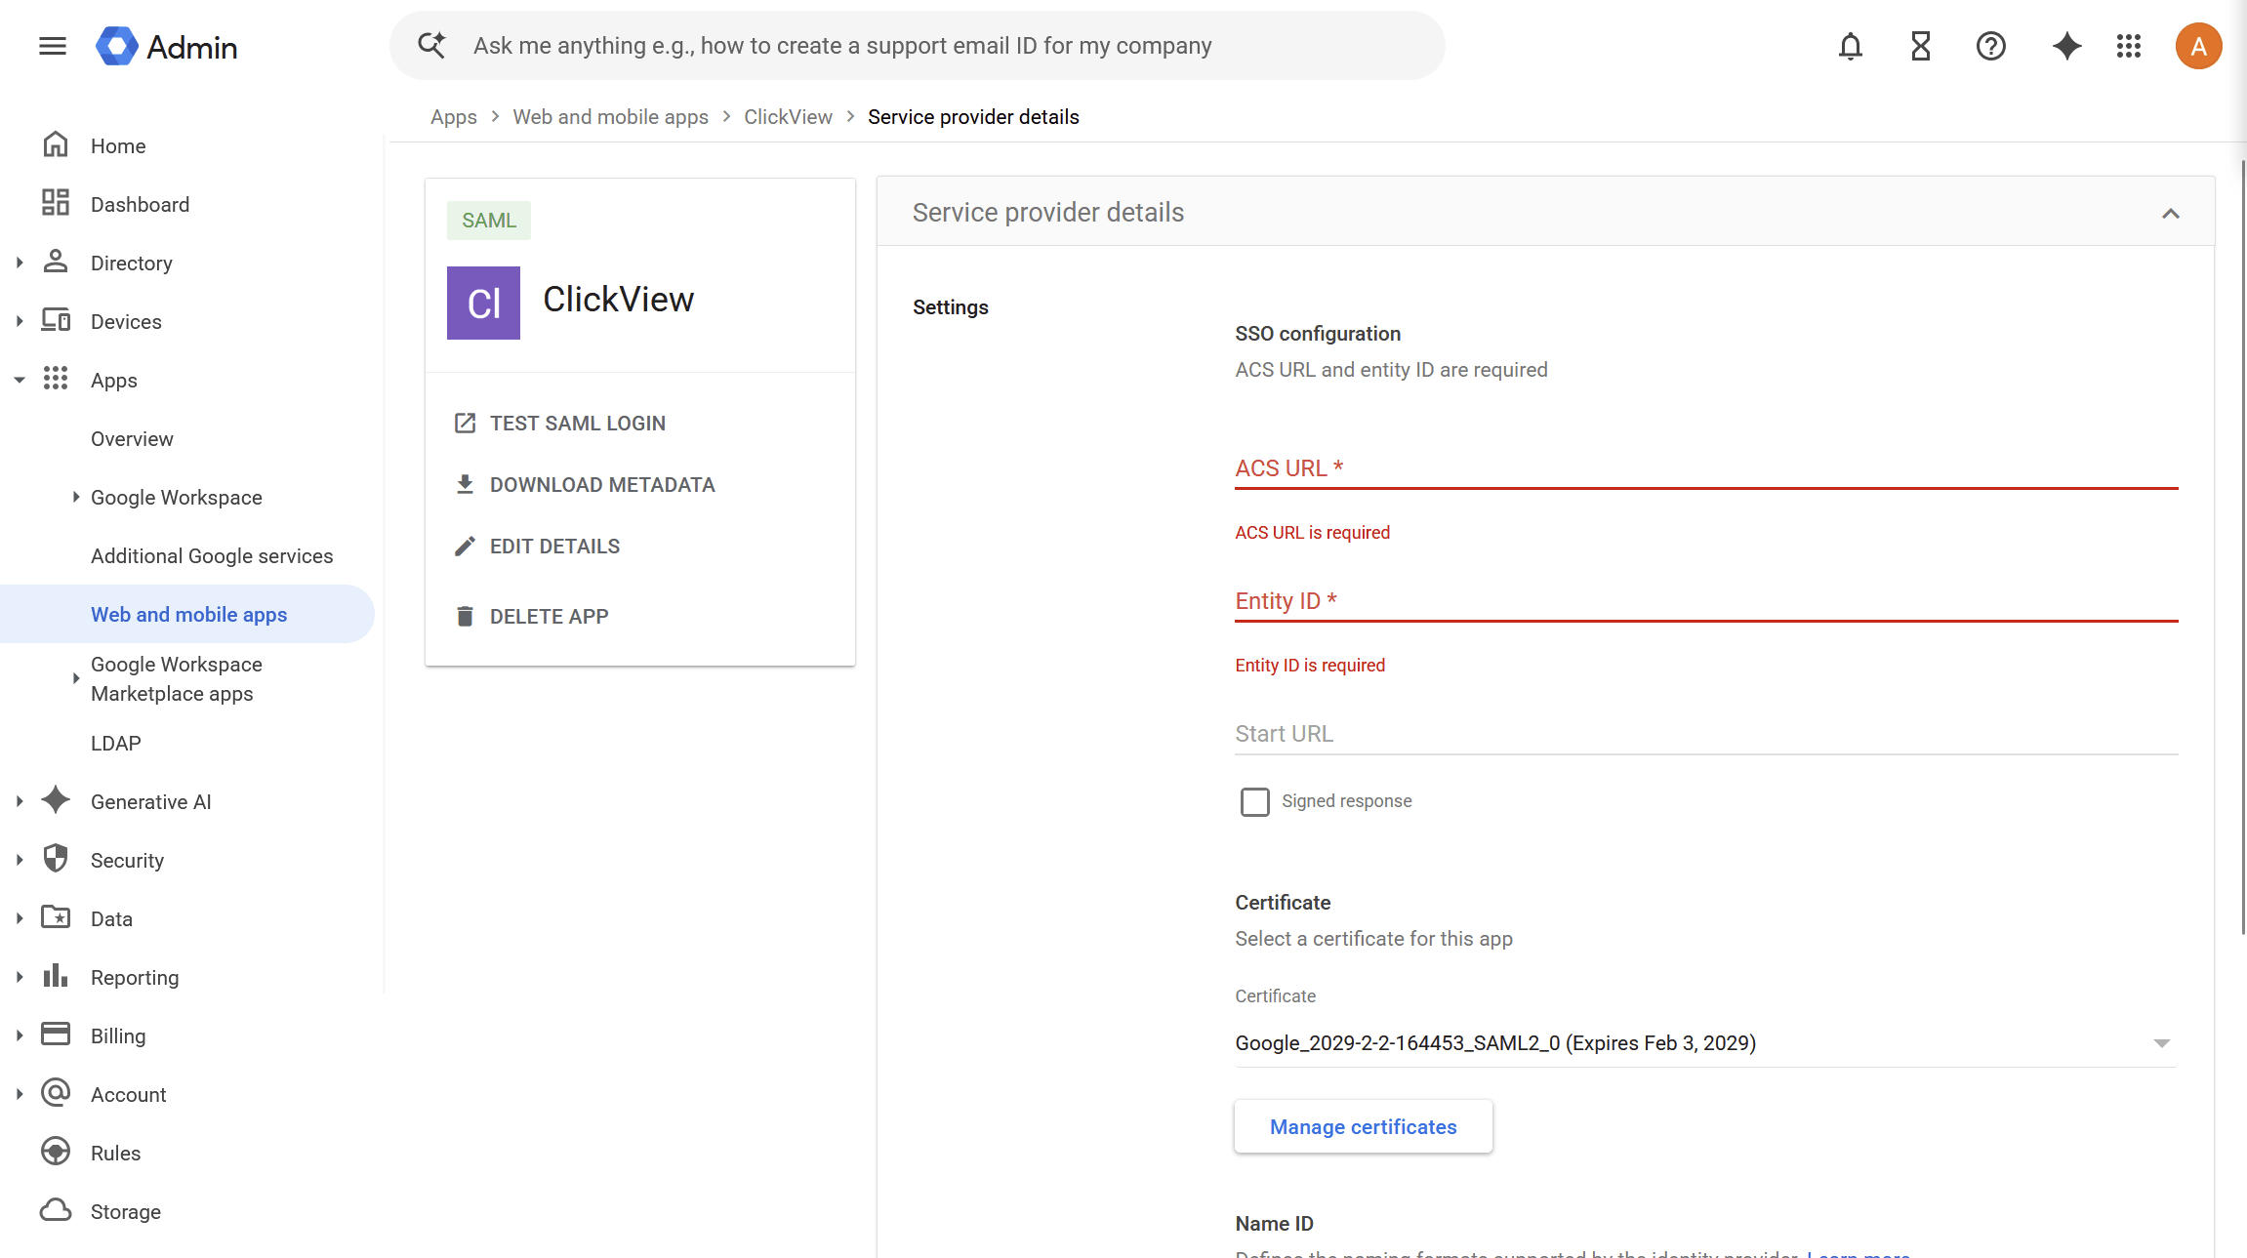
Task: Select Web and mobile apps item
Action: point(187,614)
